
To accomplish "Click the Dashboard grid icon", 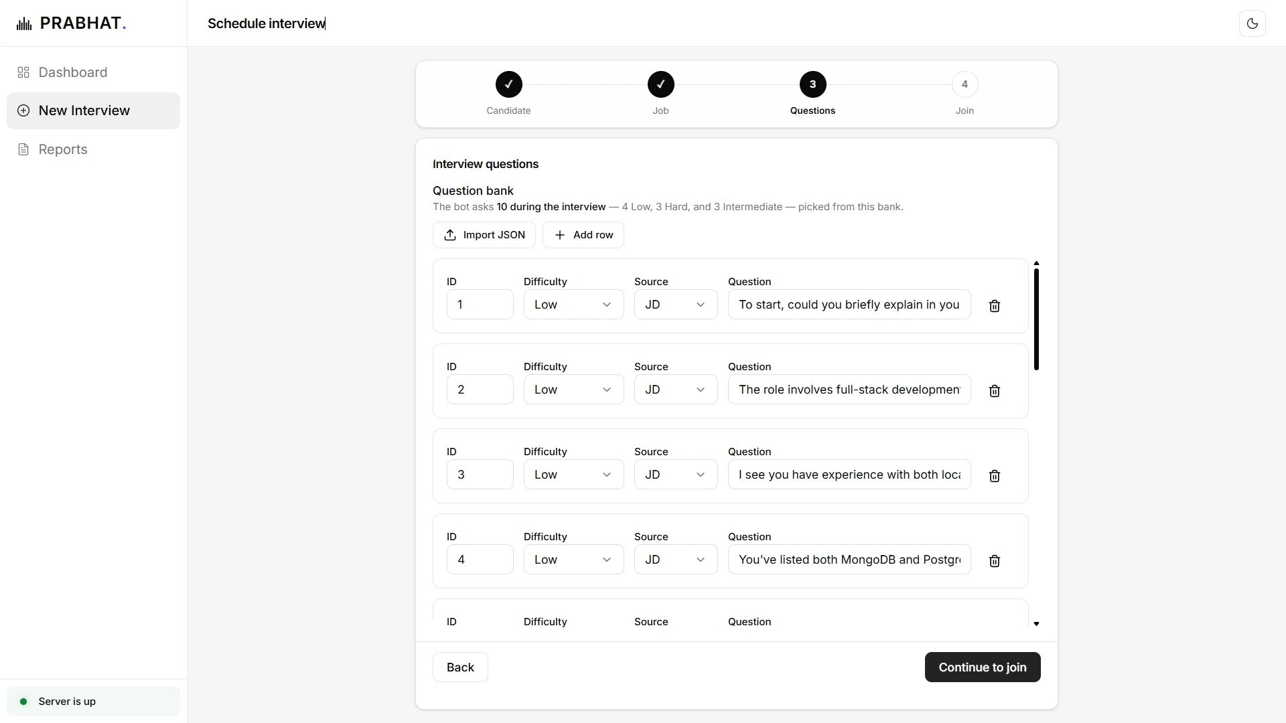I will coord(23,72).
